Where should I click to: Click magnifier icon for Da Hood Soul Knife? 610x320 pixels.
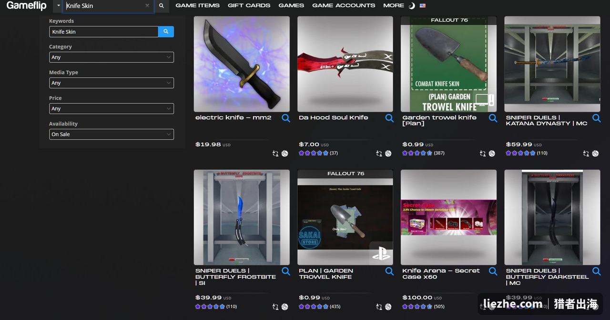tap(389, 118)
